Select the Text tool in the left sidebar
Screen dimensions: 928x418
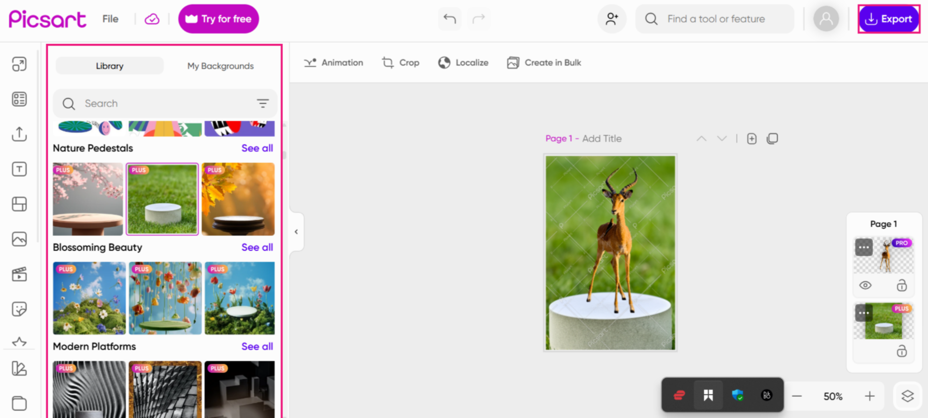click(x=19, y=169)
